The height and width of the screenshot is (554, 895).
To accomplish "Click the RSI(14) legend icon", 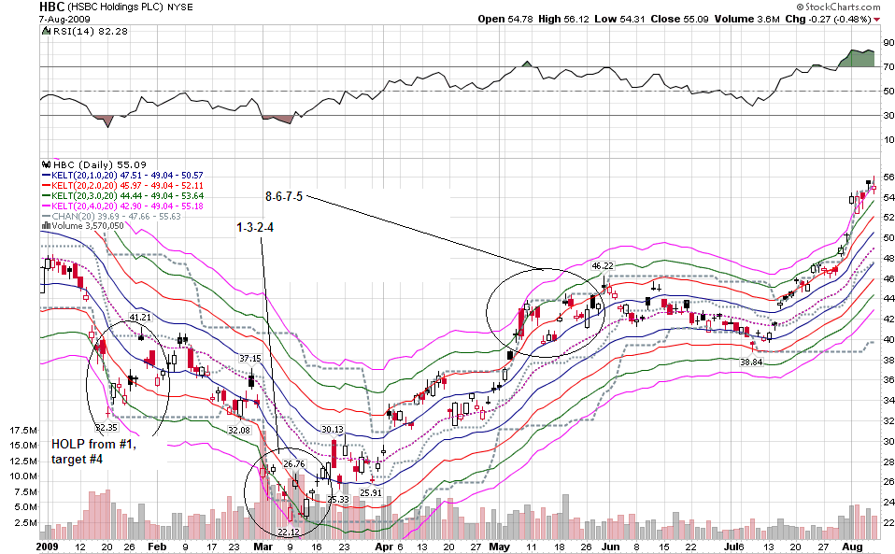I will click(46, 31).
